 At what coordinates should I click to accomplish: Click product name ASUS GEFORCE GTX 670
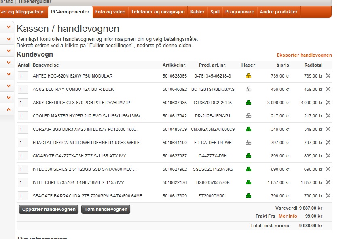click(81, 103)
